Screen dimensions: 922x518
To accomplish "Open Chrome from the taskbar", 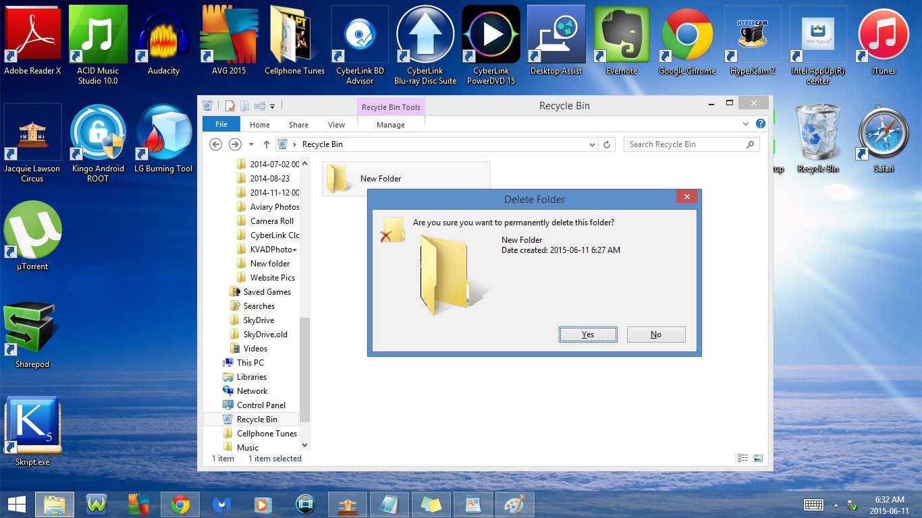I will coord(180,505).
